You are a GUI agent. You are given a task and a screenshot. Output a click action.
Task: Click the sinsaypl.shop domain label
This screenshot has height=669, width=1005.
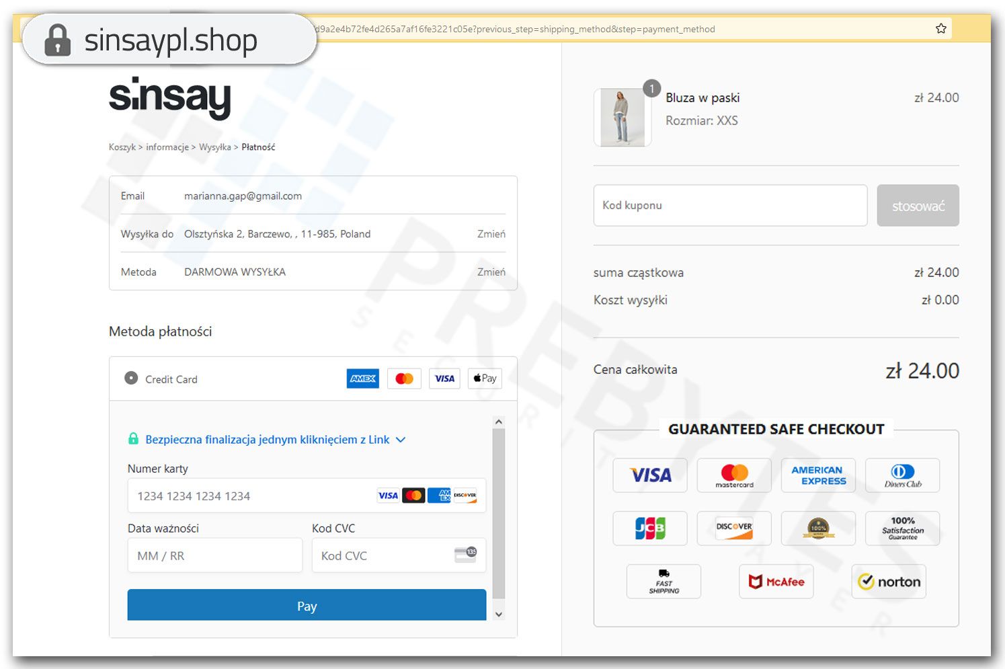pyautogui.click(x=171, y=40)
